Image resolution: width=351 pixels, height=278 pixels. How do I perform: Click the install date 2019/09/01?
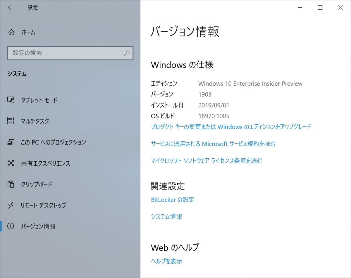(214, 105)
